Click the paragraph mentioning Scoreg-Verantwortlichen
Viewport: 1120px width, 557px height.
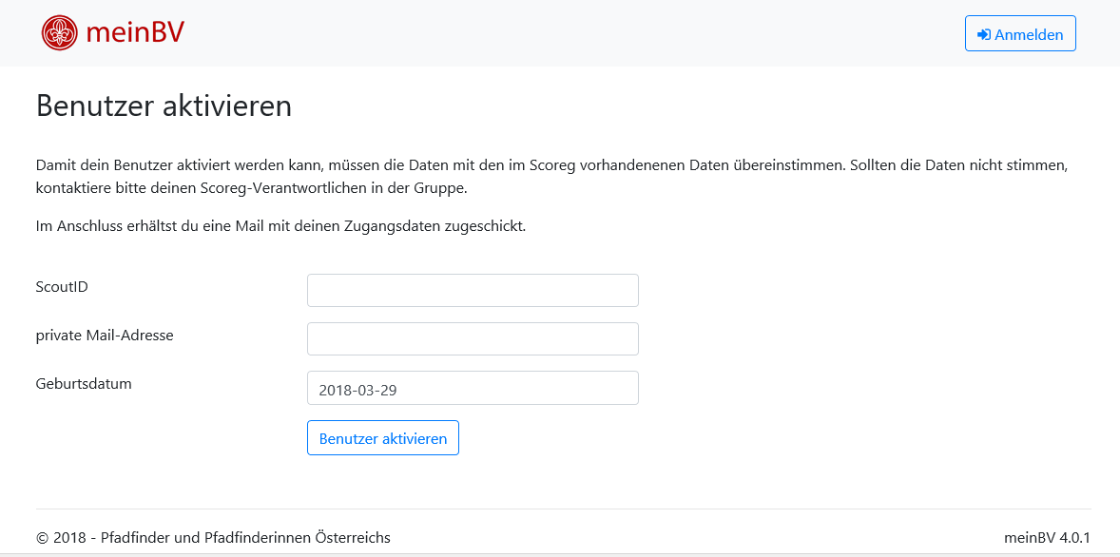pyautogui.click(x=551, y=177)
